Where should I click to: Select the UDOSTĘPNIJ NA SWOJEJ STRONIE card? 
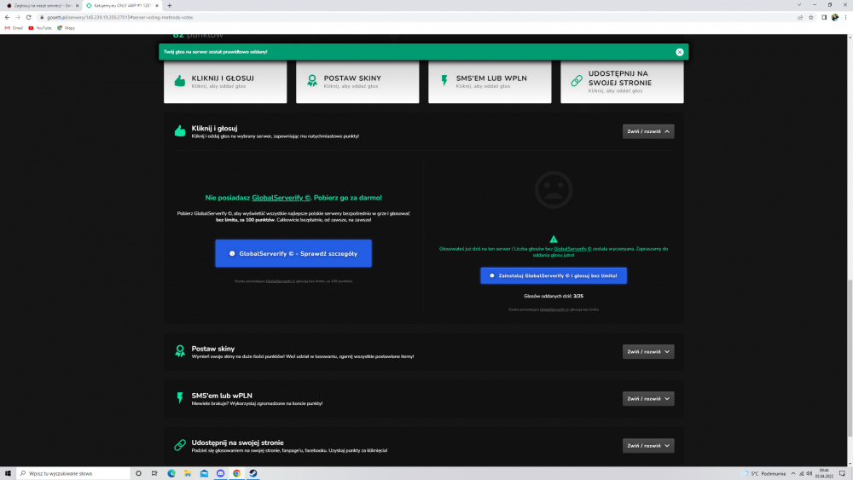(x=622, y=82)
